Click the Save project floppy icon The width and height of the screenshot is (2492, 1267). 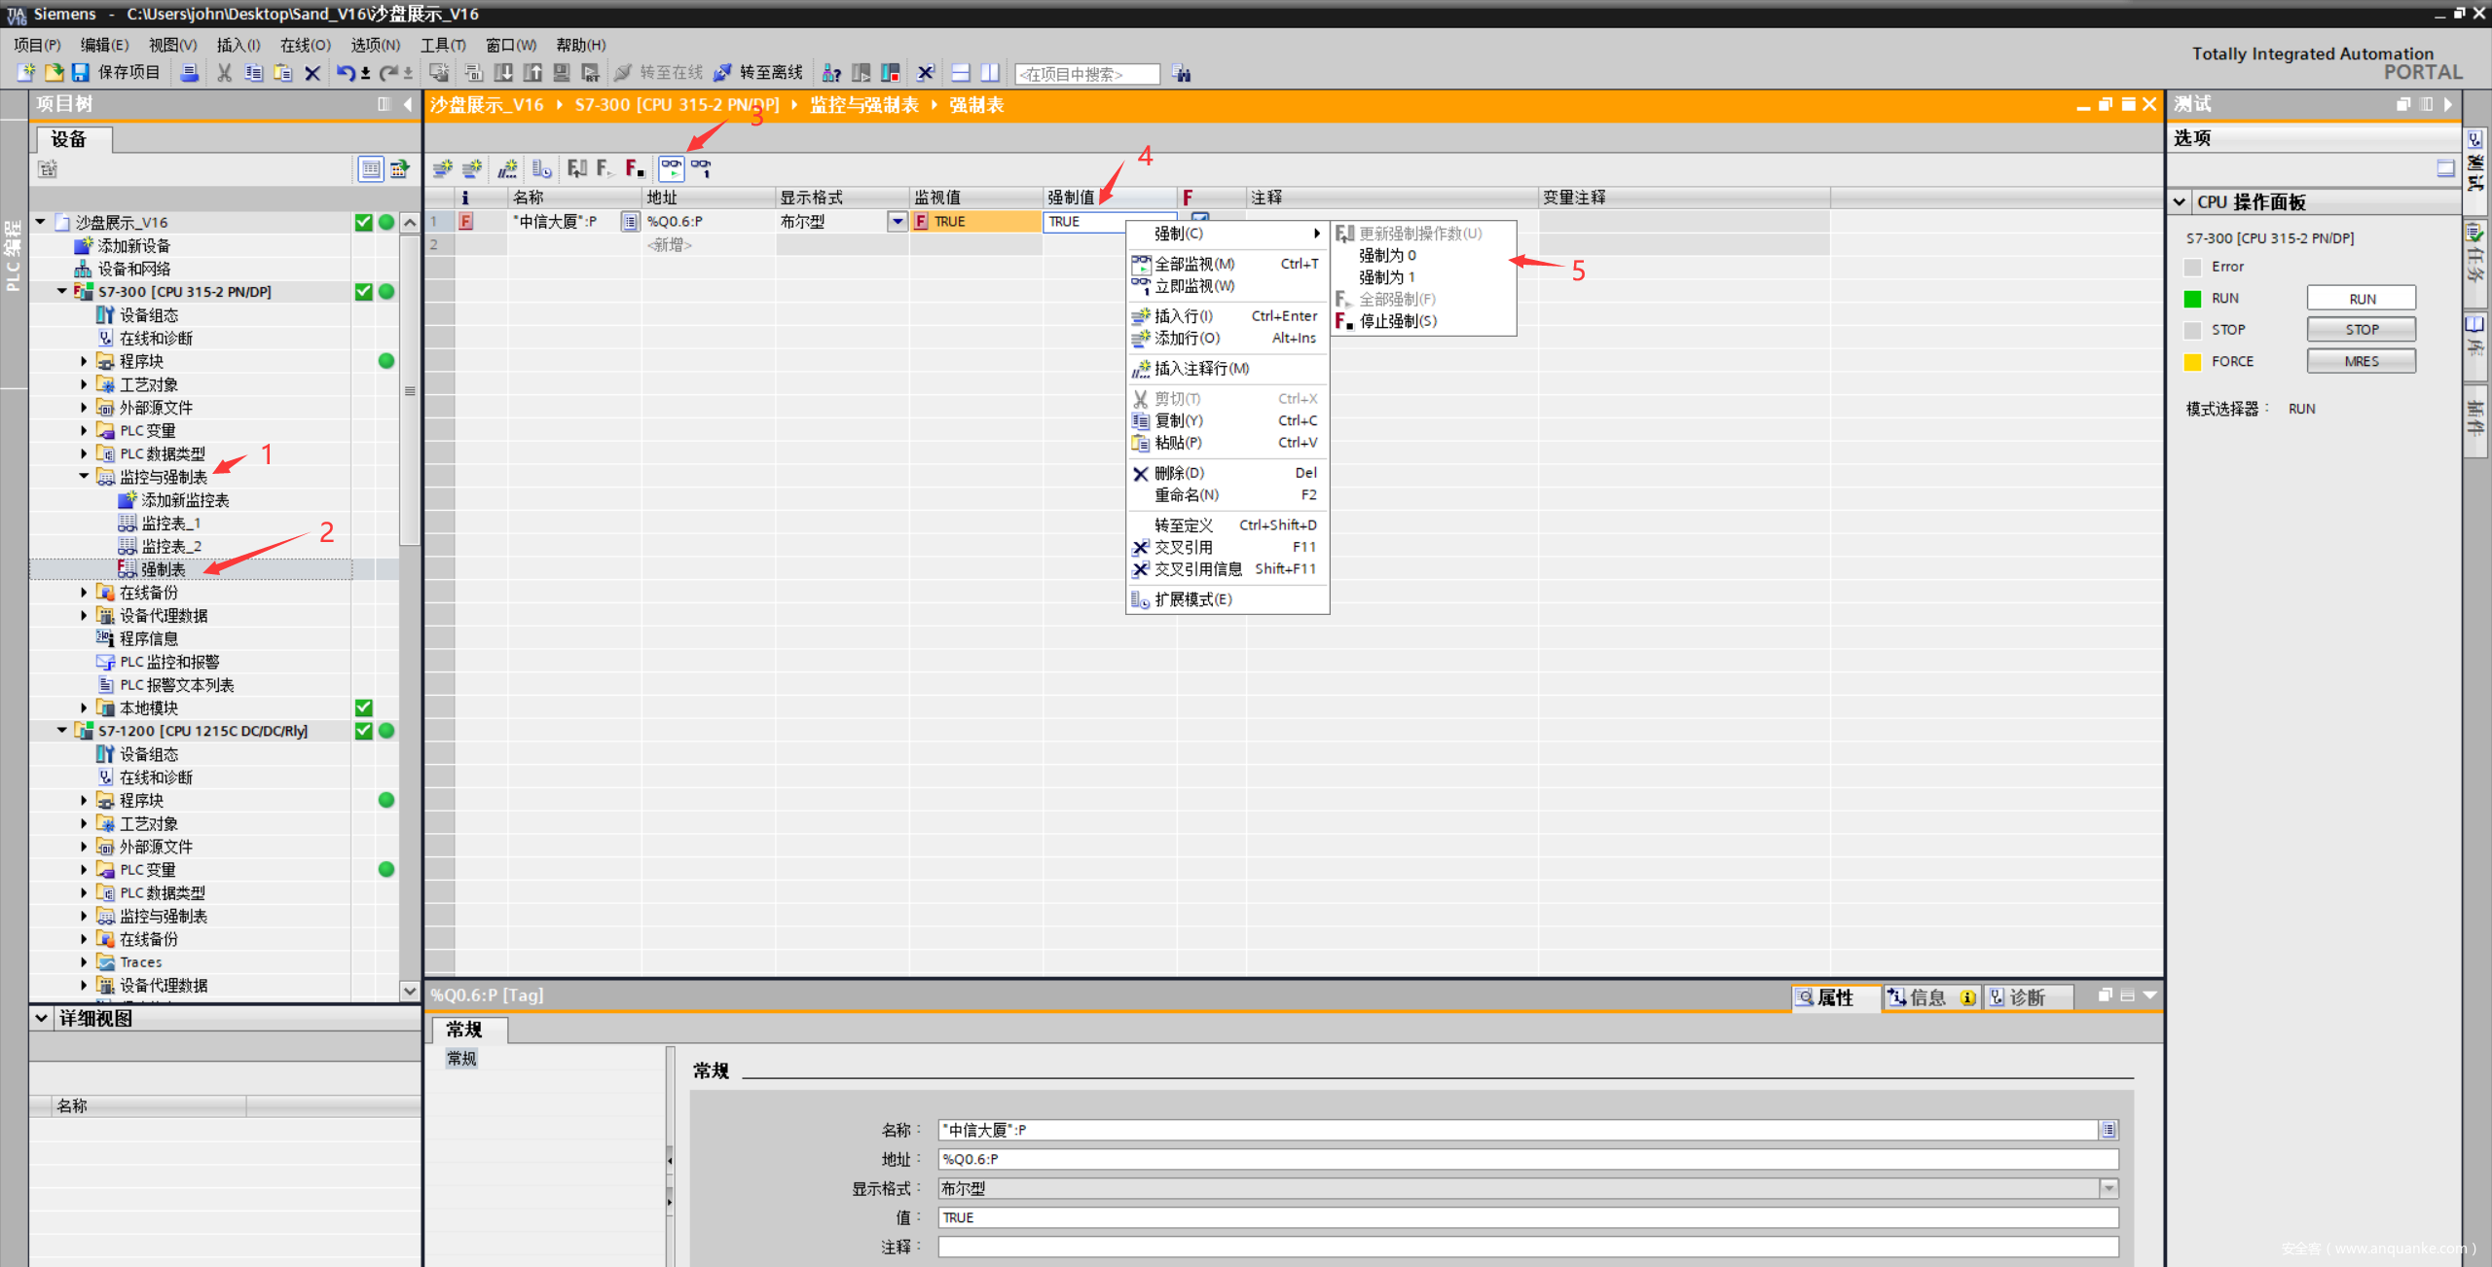(x=81, y=73)
